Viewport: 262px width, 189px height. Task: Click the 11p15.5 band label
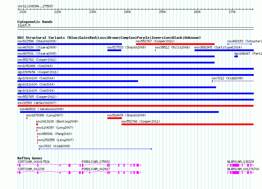coord(24,25)
